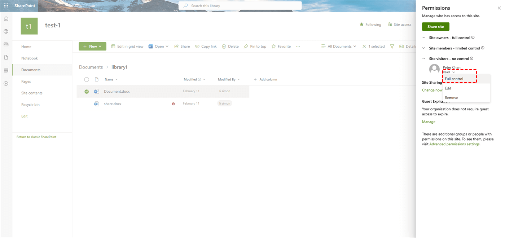Click Share in the command bar
The image size is (505, 238).
coord(182,47)
